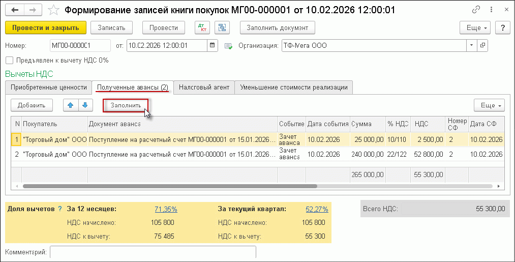This screenshot has width=515, height=262.
Task: Click the Комментарий input field
Action: pos(153,252)
